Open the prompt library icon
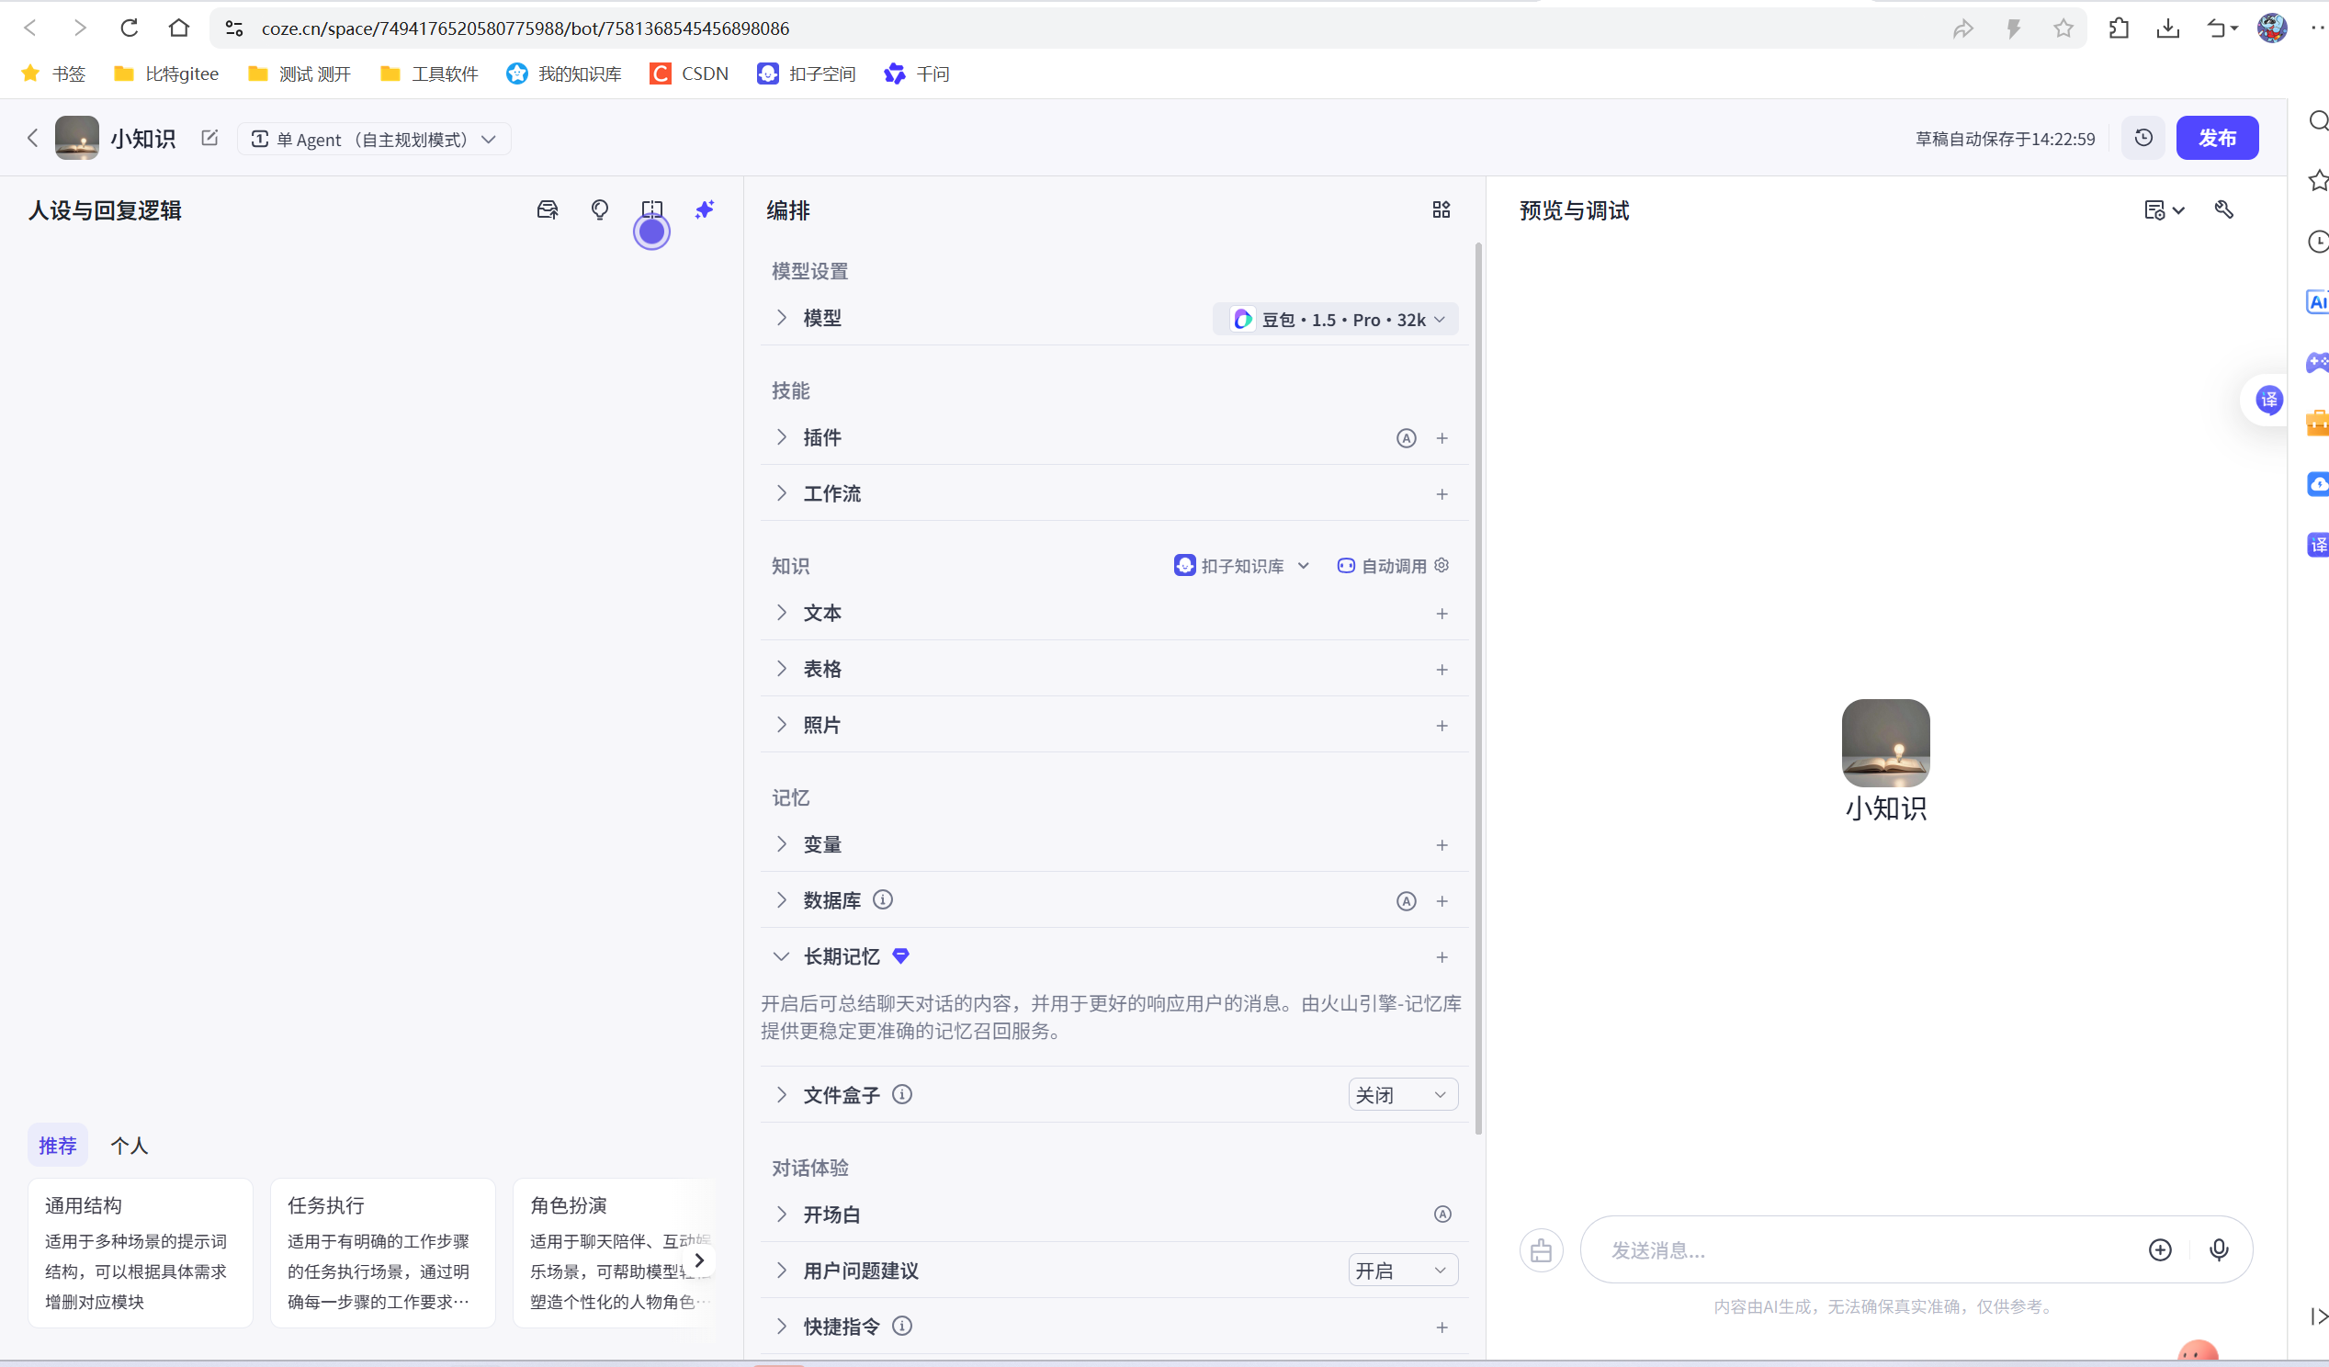The image size is (2329, 1367). point(548,209)
